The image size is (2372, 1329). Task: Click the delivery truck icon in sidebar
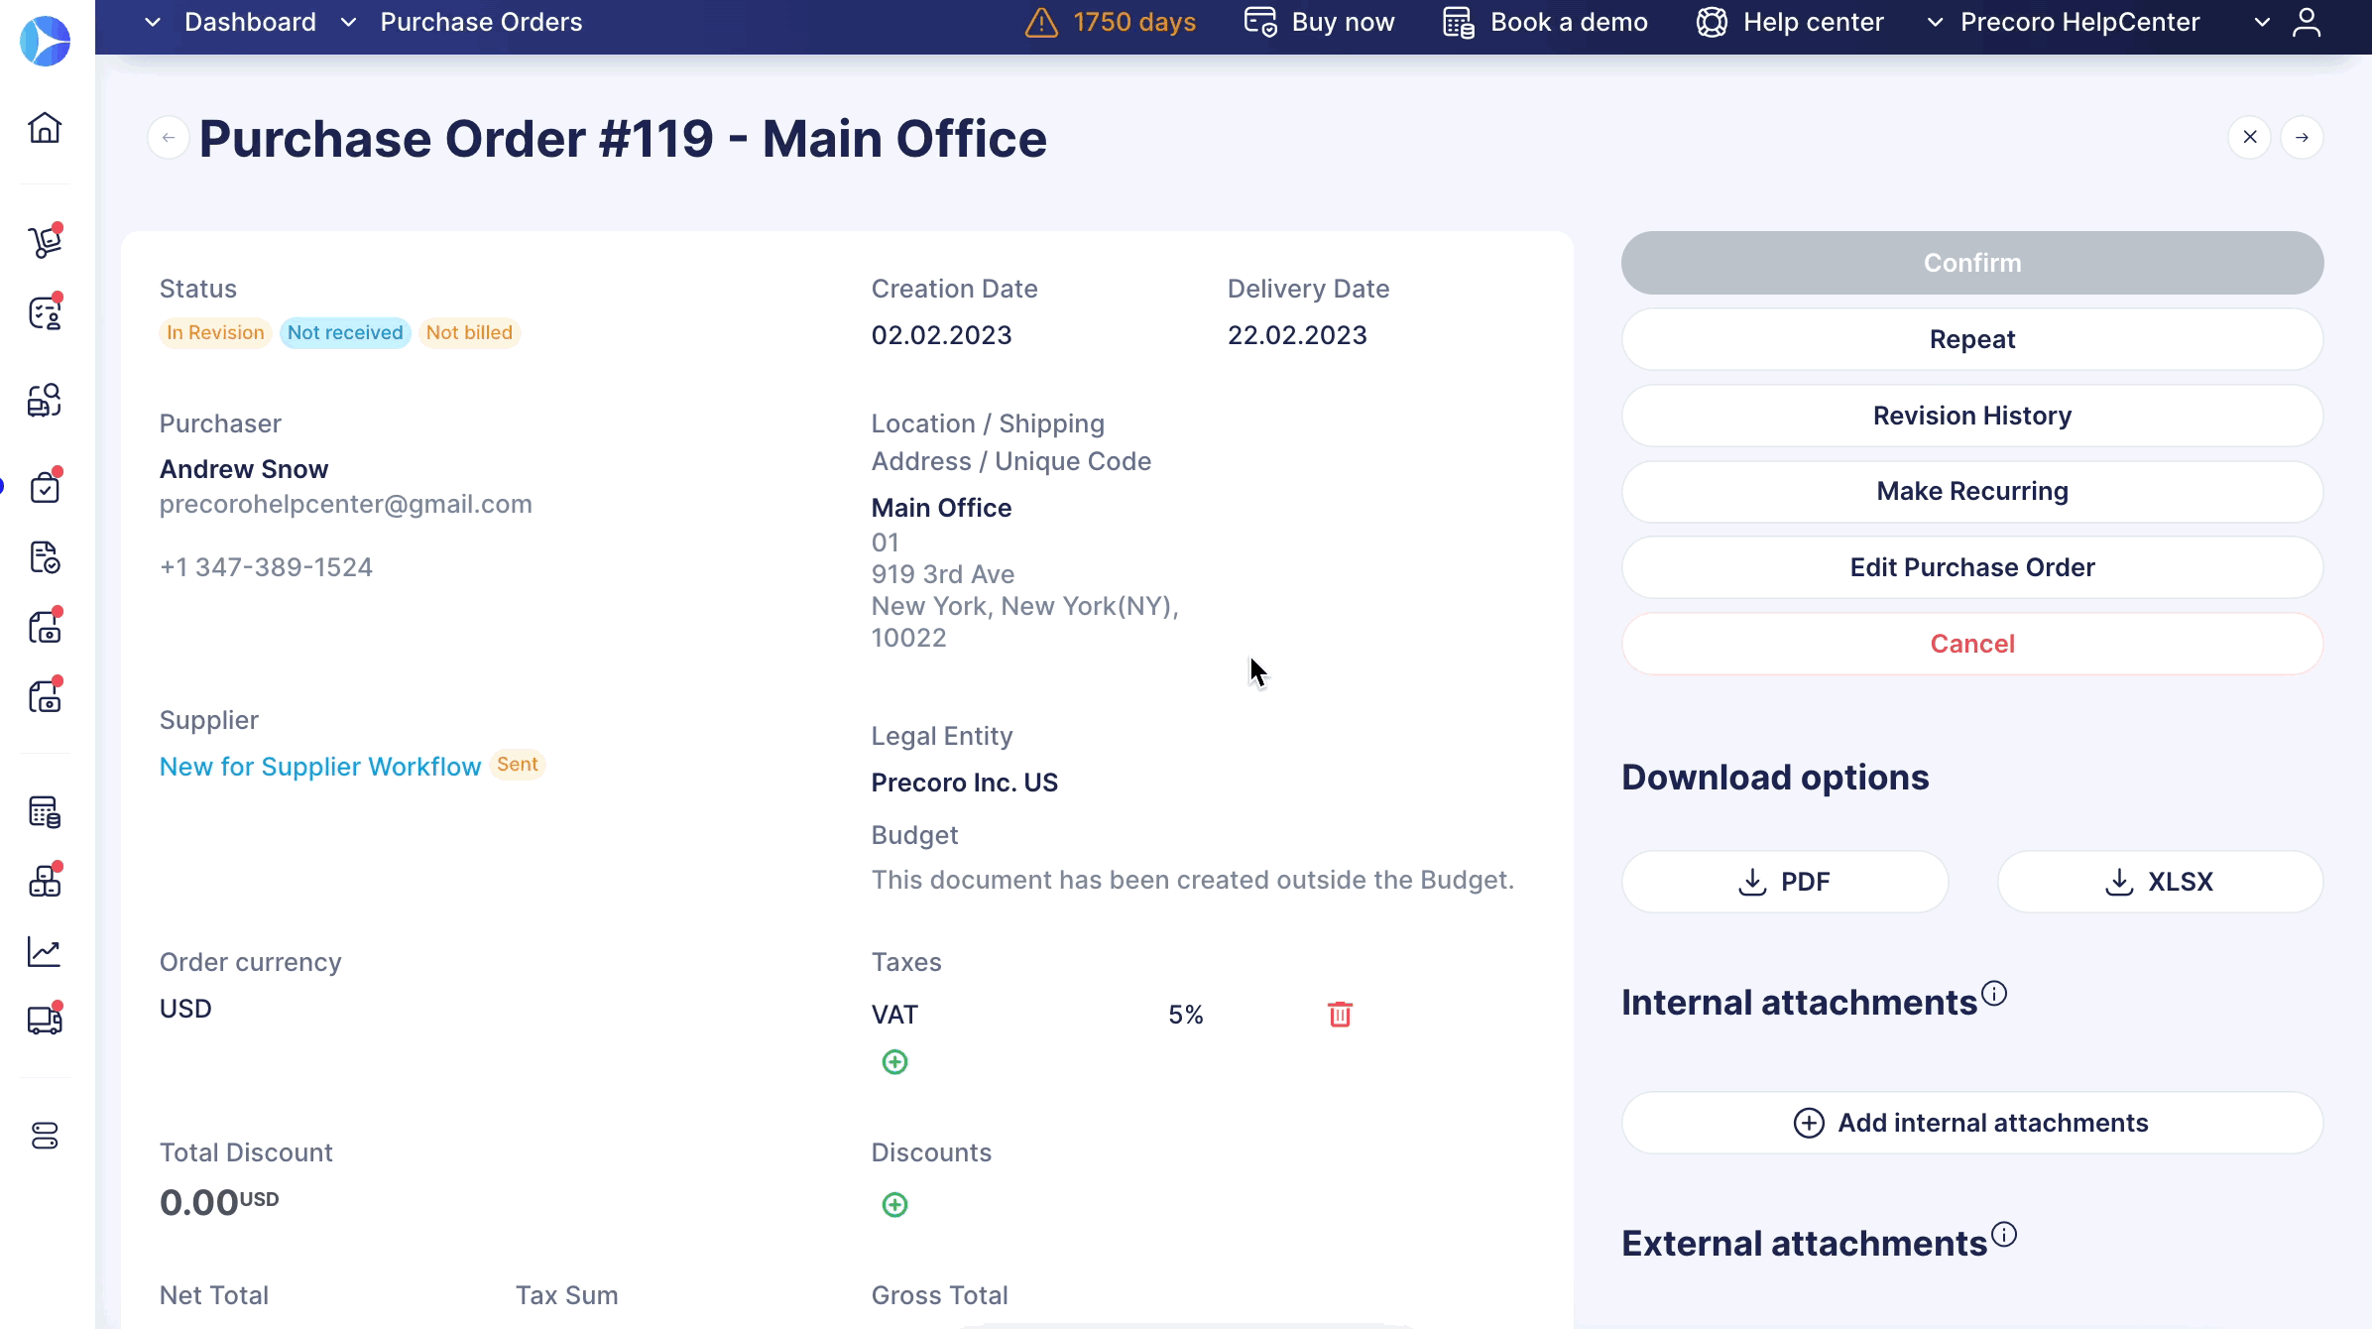[x=45, y=1021]
